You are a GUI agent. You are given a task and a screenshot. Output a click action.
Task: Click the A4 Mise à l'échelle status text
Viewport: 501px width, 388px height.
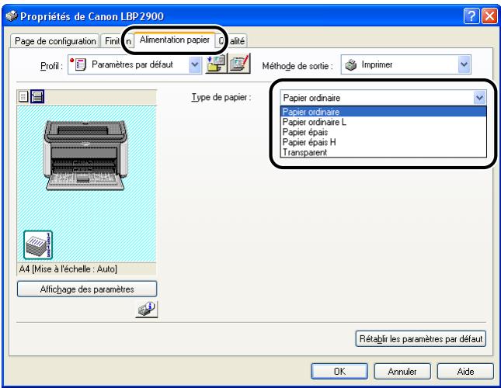[68, 269]
